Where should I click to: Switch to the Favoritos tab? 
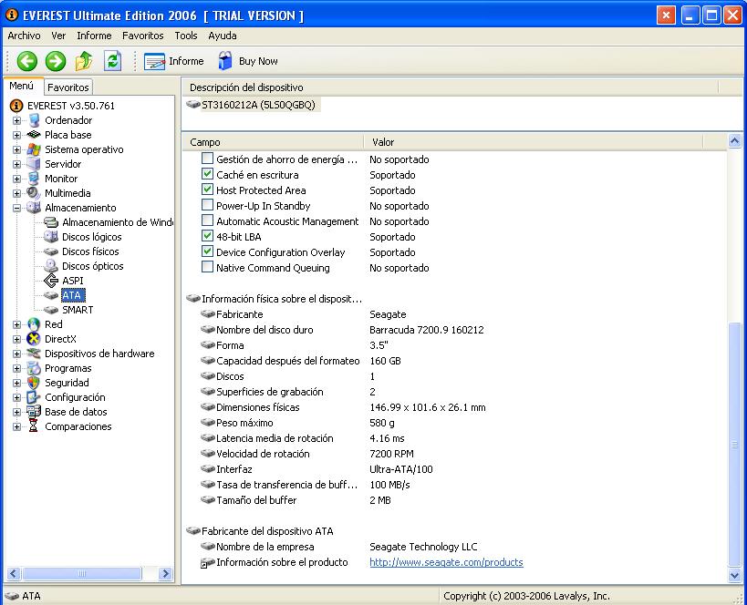click(x=68, y=87)
